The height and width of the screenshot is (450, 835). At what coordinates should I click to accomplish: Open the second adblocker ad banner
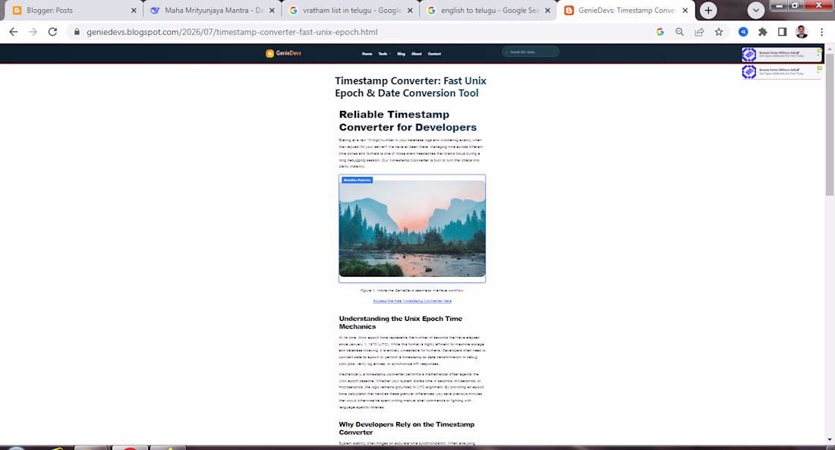click(x=781, y=71)
